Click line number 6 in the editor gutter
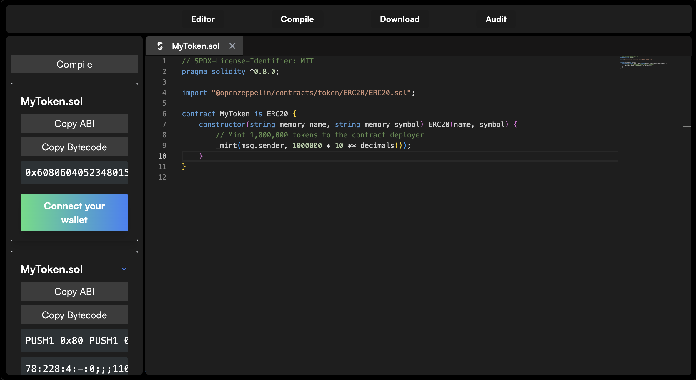The image size is (696, 380). 164,114
